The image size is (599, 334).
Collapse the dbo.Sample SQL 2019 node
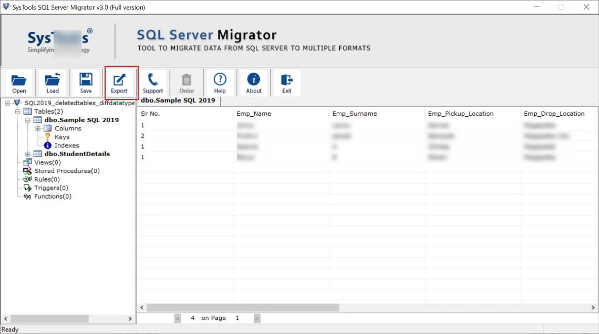(x=28, y=120)
